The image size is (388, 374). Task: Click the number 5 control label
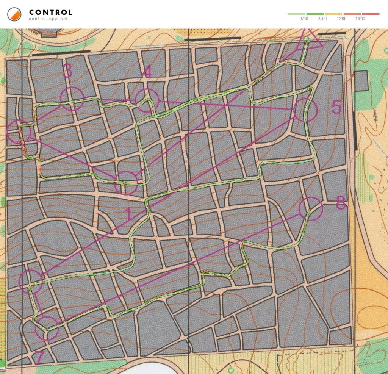tap(336, 108)
